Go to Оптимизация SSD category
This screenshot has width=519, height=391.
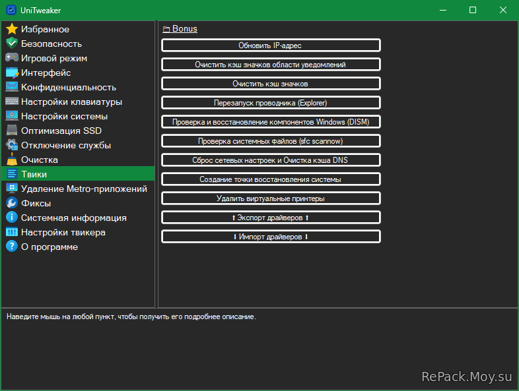click(61, 131)
